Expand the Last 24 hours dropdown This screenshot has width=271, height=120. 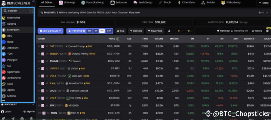click(51, 31)
